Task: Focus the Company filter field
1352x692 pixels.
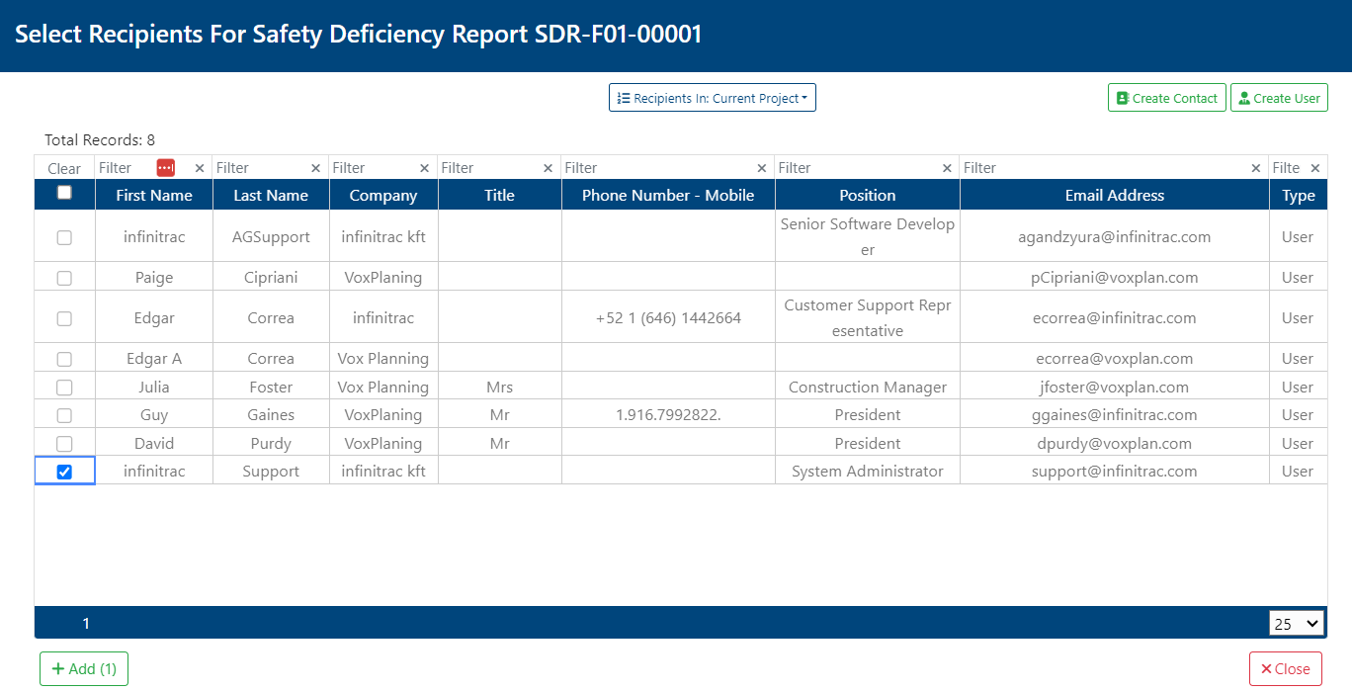Action: pyautogui.click(x=374, y=168)
